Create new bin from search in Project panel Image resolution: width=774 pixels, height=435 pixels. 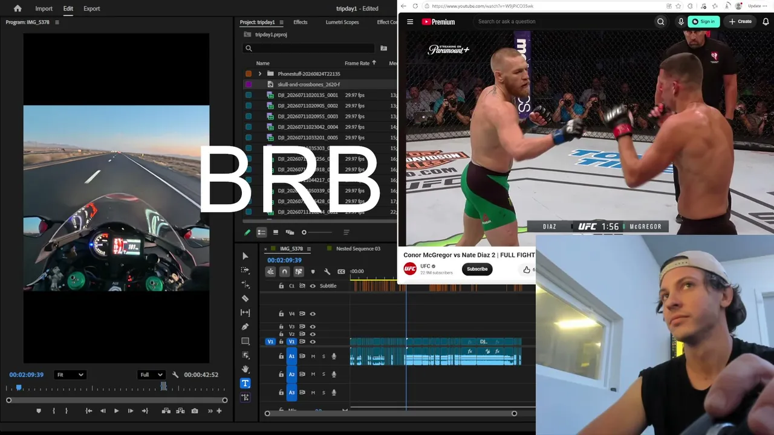coord(383,48)
